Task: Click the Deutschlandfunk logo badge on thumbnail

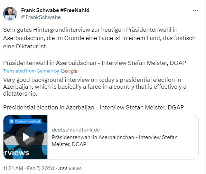Action: tap(26, 122)
